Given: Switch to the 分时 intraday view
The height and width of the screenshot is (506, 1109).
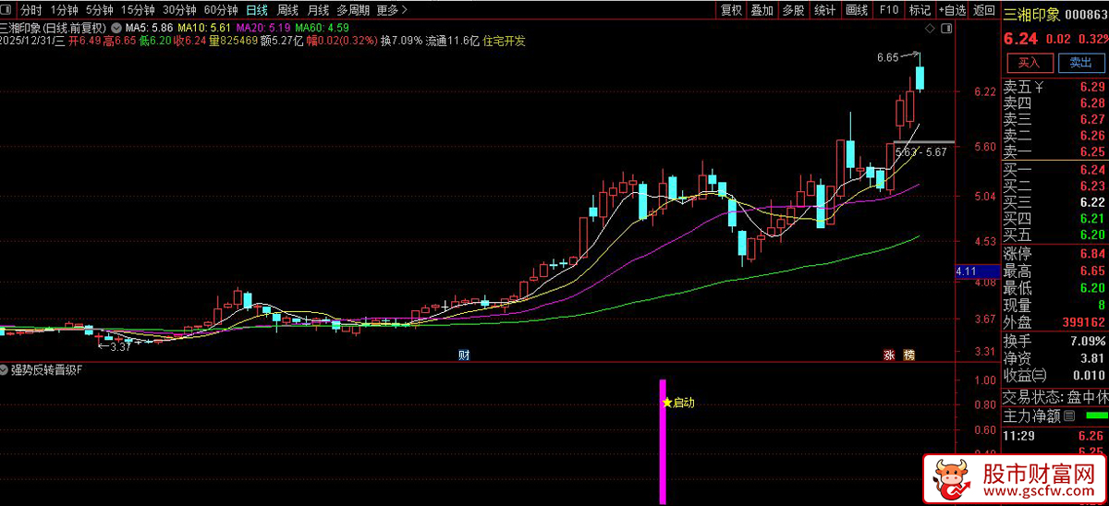Looking at the screenshot, I should coord(30,10).
